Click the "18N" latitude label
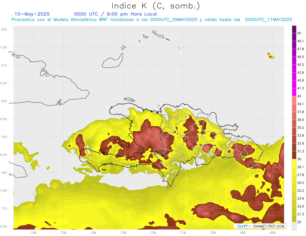 4,173
